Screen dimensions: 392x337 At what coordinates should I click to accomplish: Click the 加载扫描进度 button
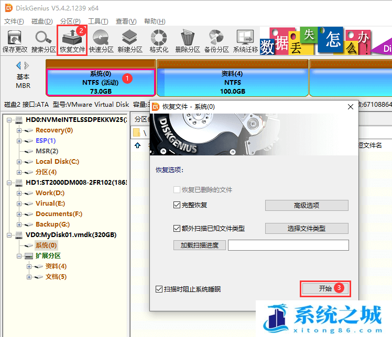(x=200, y=245)
